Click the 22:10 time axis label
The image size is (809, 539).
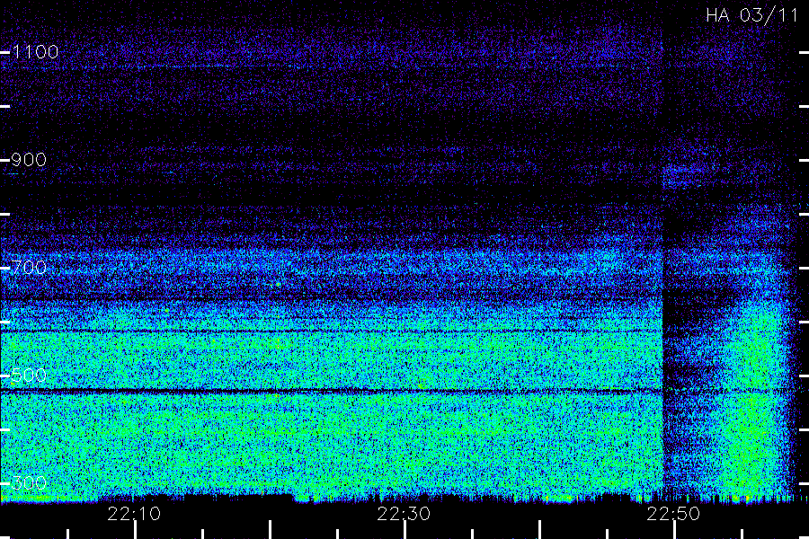134,514
